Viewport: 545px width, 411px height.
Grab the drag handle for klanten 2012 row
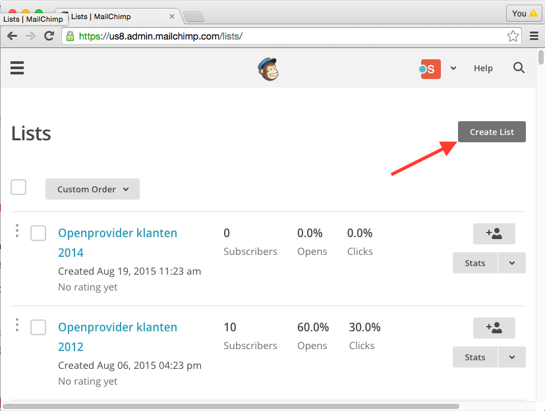tap(17, 325)
